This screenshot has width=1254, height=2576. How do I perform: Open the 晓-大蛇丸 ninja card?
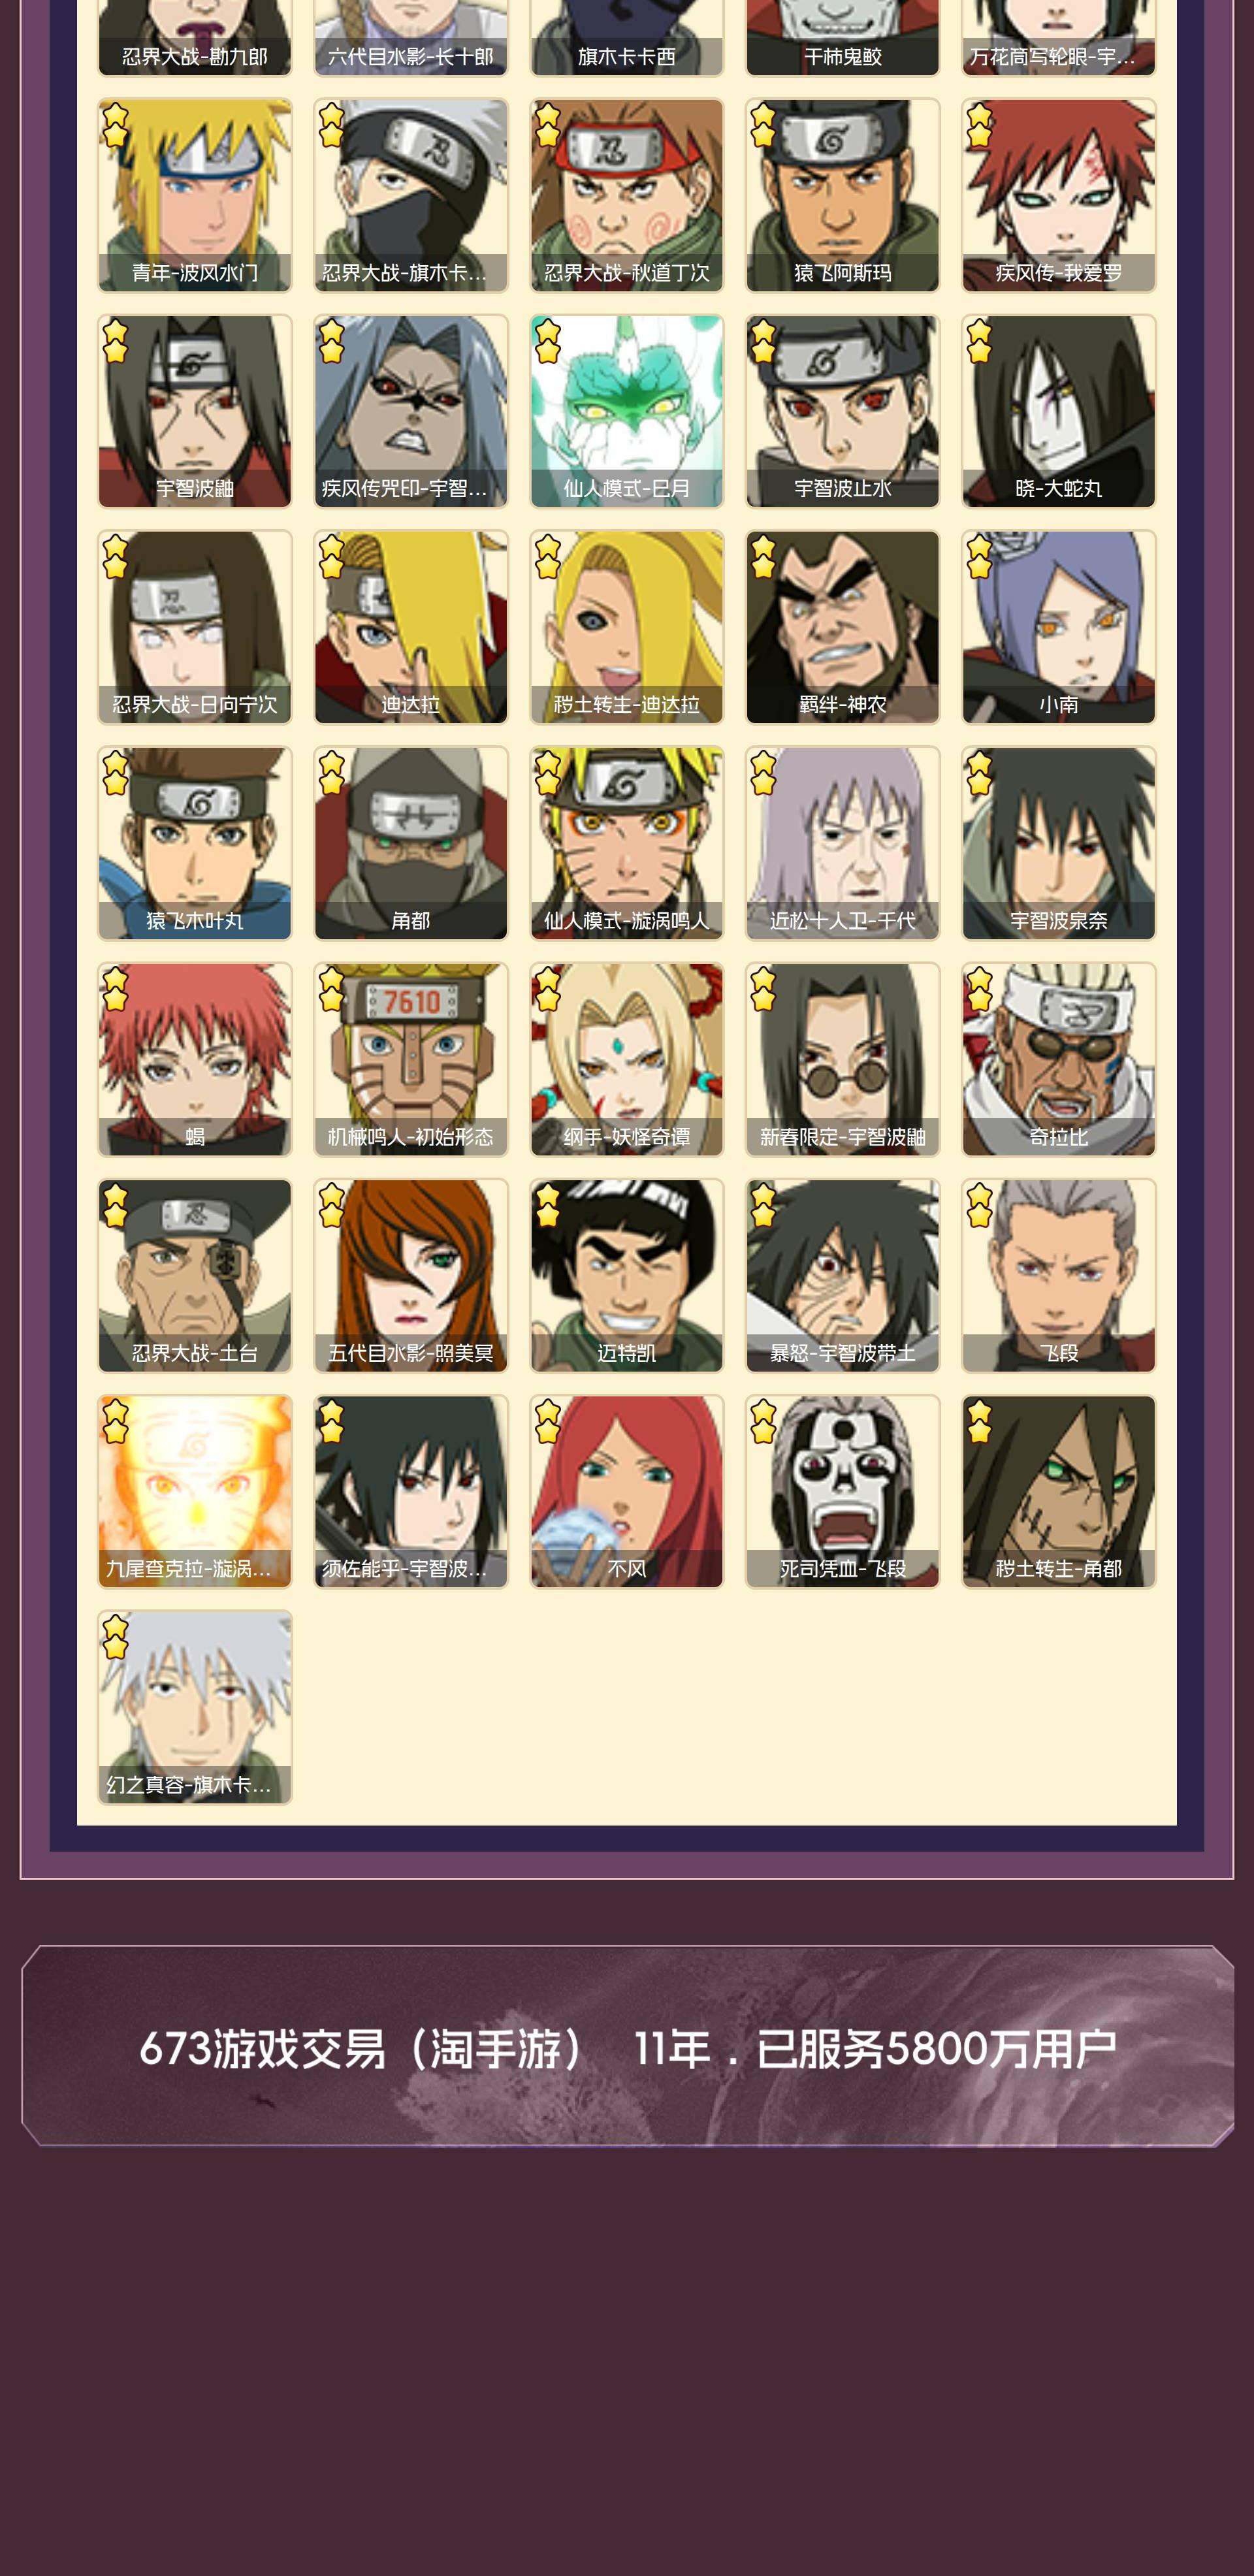[x=1058, y=411]
